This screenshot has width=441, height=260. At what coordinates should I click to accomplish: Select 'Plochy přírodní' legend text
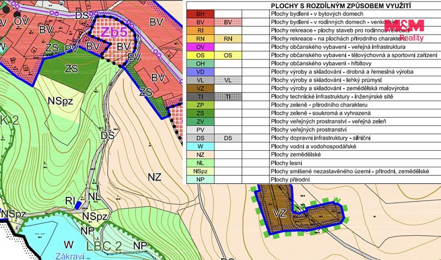[290, 179]
